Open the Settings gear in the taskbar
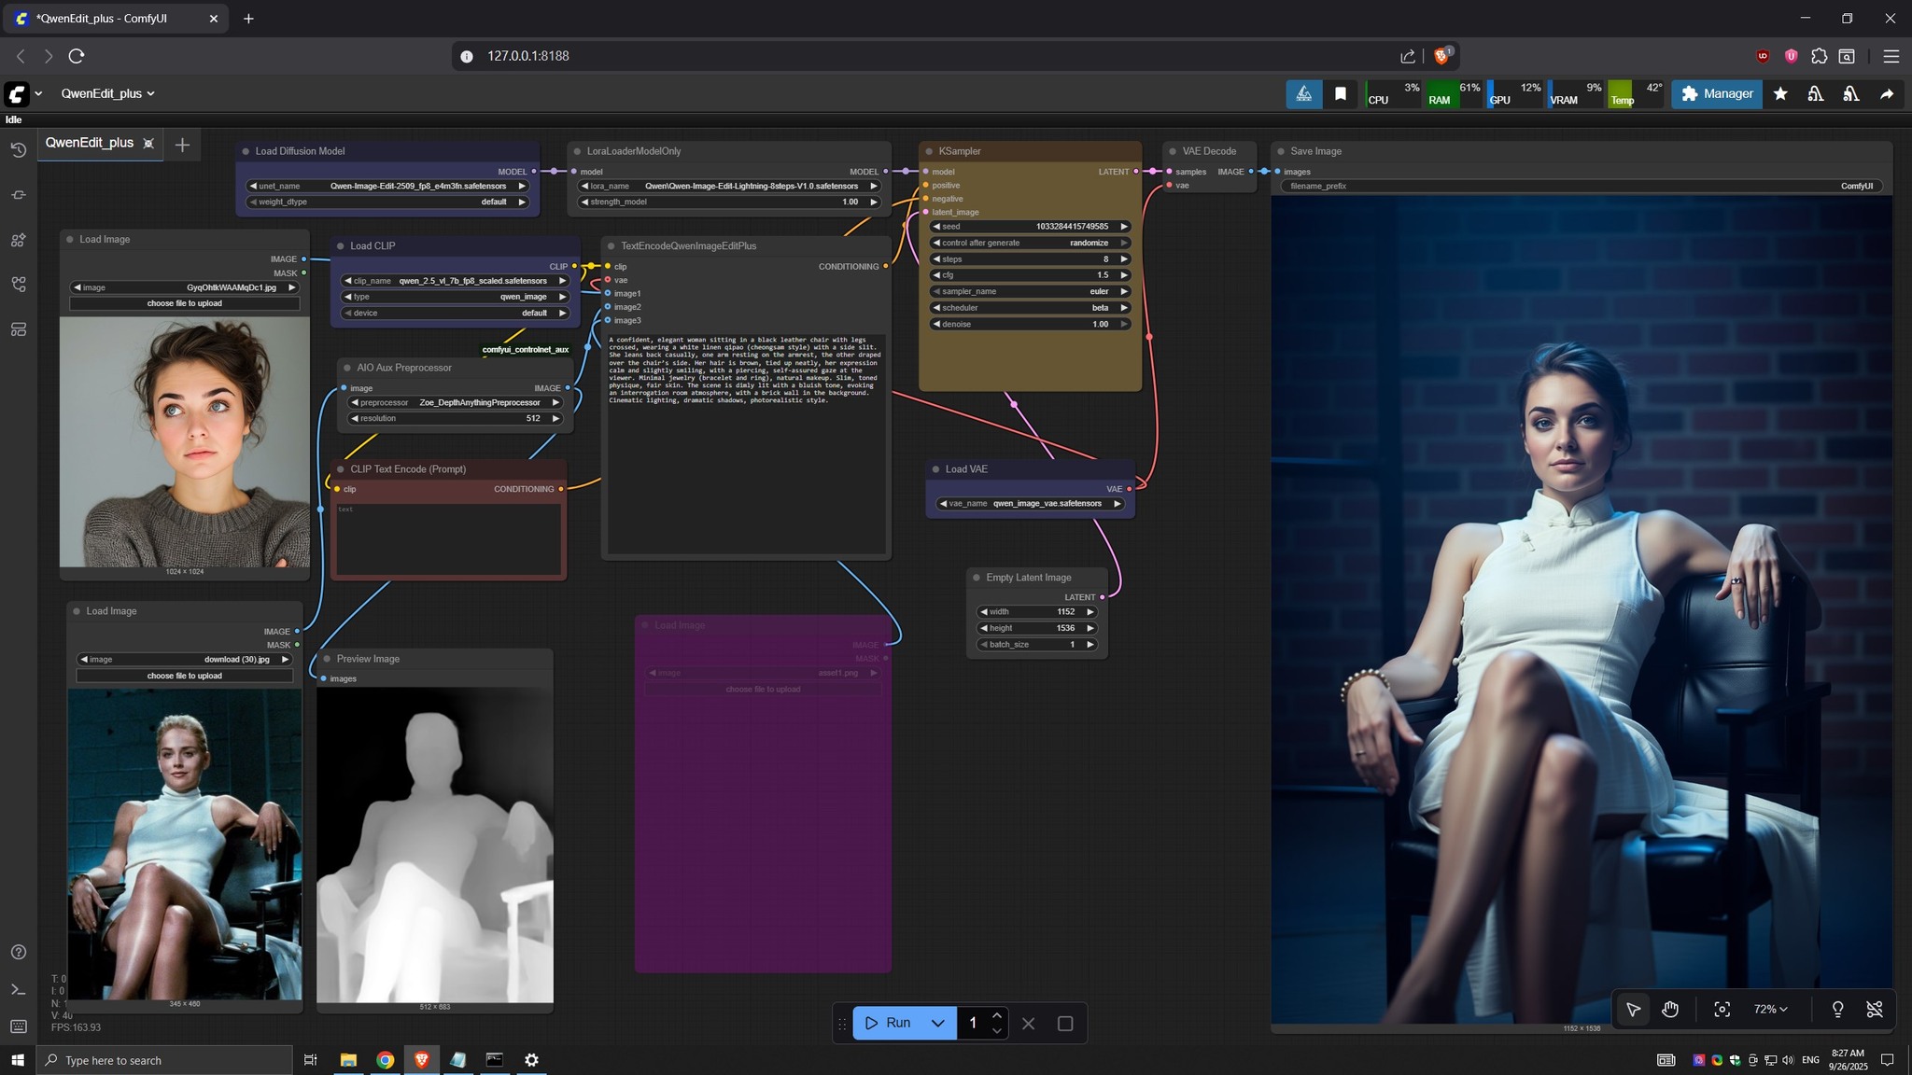Image resolution: width=1912 pixels, height=1075 pixels. click(x=531, y=1059)
